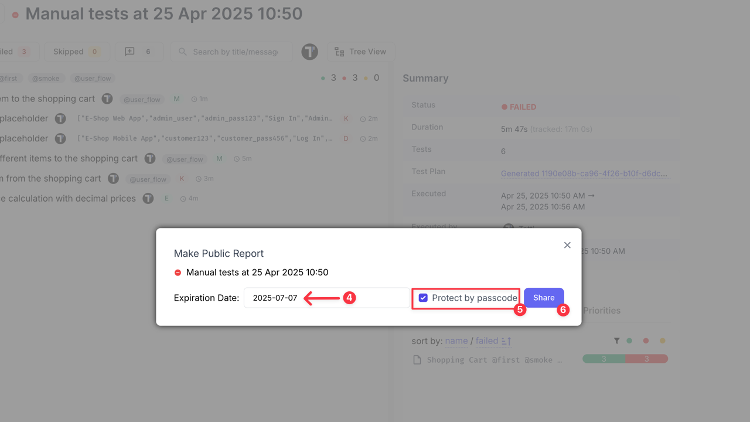Click the filter funnel icon above the priorities list
This screenshot has width=750, height=422.
point(616,340)
